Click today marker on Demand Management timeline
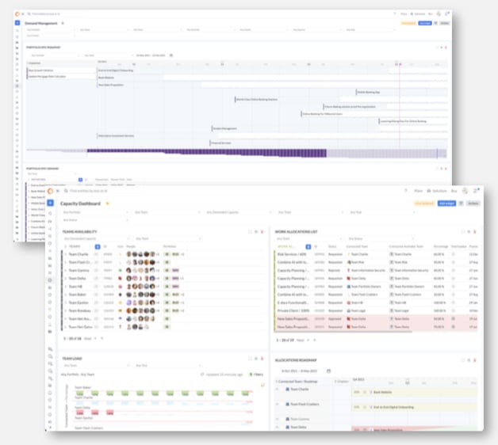Screen dimensions: 498x445 [400, 64]
